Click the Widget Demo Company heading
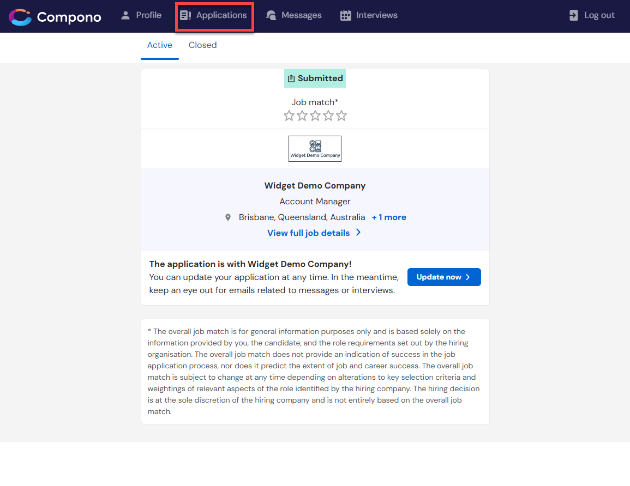 (315, 186)
